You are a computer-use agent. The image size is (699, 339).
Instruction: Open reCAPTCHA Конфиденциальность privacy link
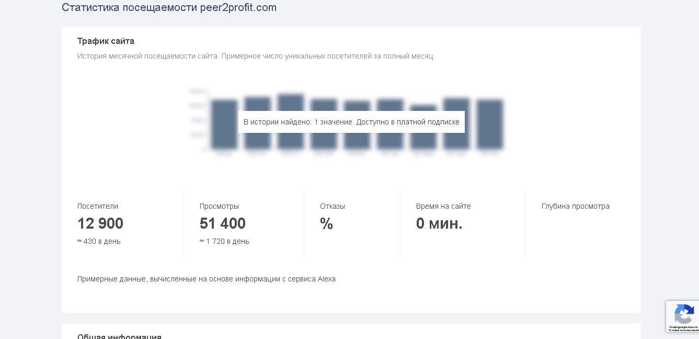[684, 327]
